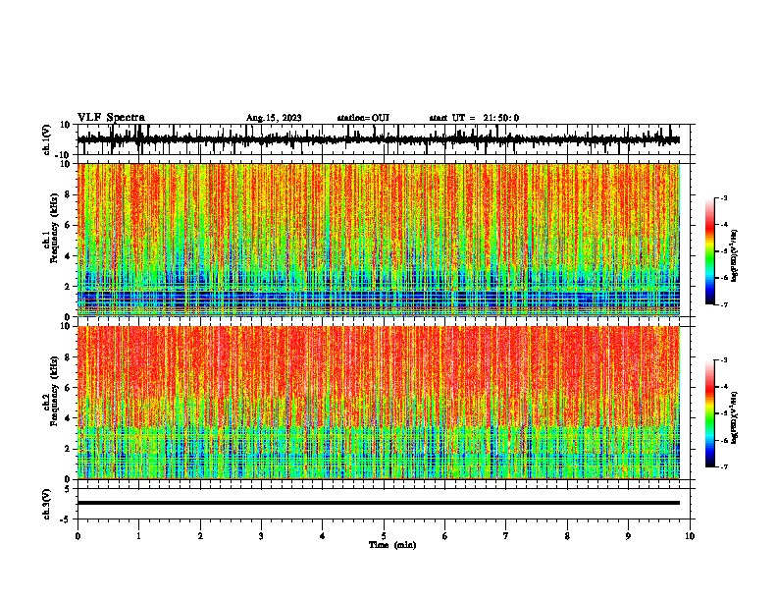Click the ch.1 color bar log(PSD) label
Screen dimensions: 777x601
click(734, 256)
